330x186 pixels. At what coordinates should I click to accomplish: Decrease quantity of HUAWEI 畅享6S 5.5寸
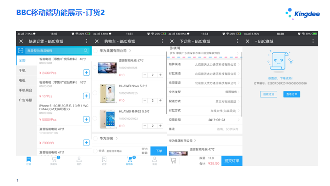[144, 126]
